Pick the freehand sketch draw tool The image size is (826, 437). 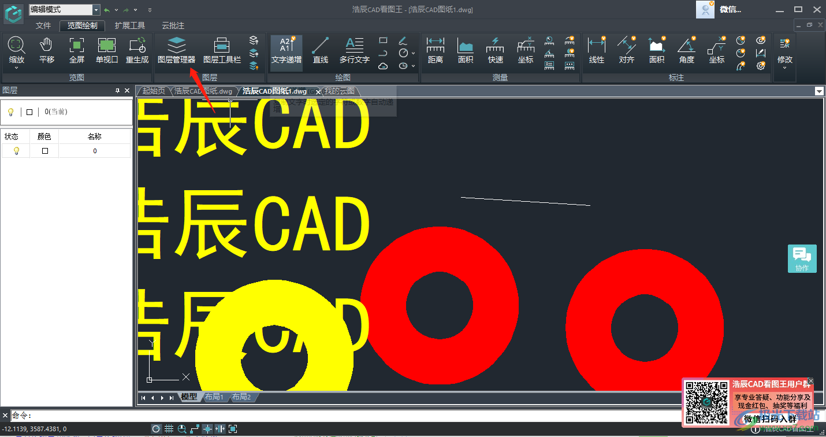[403, 40]
